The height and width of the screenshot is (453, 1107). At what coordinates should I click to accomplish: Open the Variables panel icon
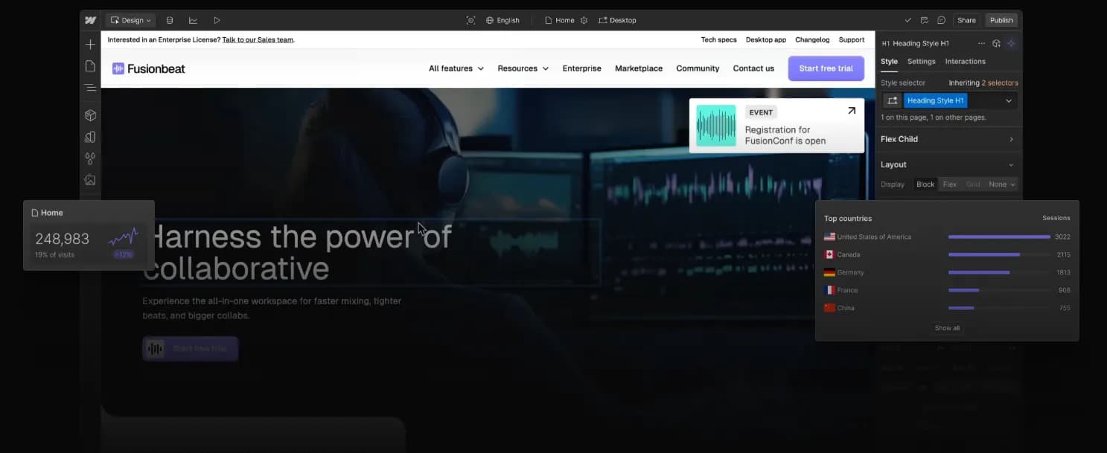(x=90, y=137)
